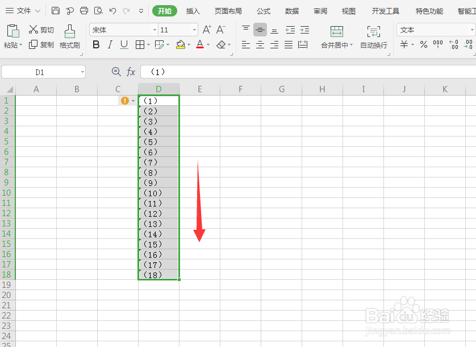Expand the Name Box D1 dropdown
Viewport: 476px width, 347px height.
pos(82,72)
